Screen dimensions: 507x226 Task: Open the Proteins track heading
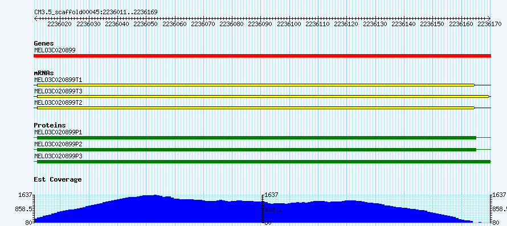coord(50,125)
